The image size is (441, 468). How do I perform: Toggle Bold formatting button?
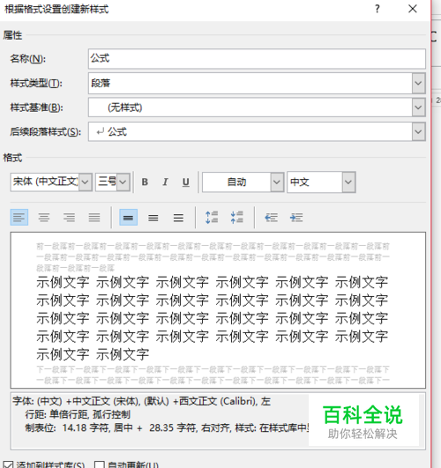click(x=145, y=182)
